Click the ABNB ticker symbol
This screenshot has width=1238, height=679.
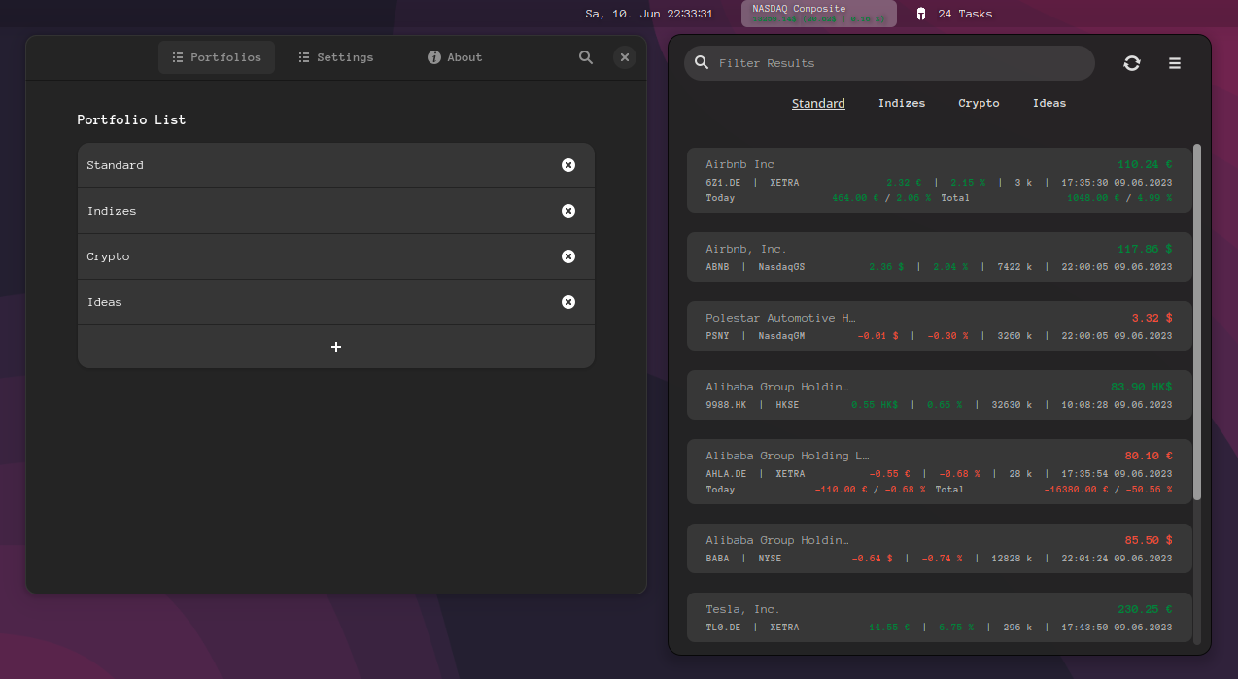coord(717,267)
